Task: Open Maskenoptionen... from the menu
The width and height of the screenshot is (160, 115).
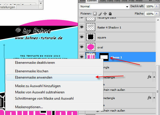Action: [29, 107]
